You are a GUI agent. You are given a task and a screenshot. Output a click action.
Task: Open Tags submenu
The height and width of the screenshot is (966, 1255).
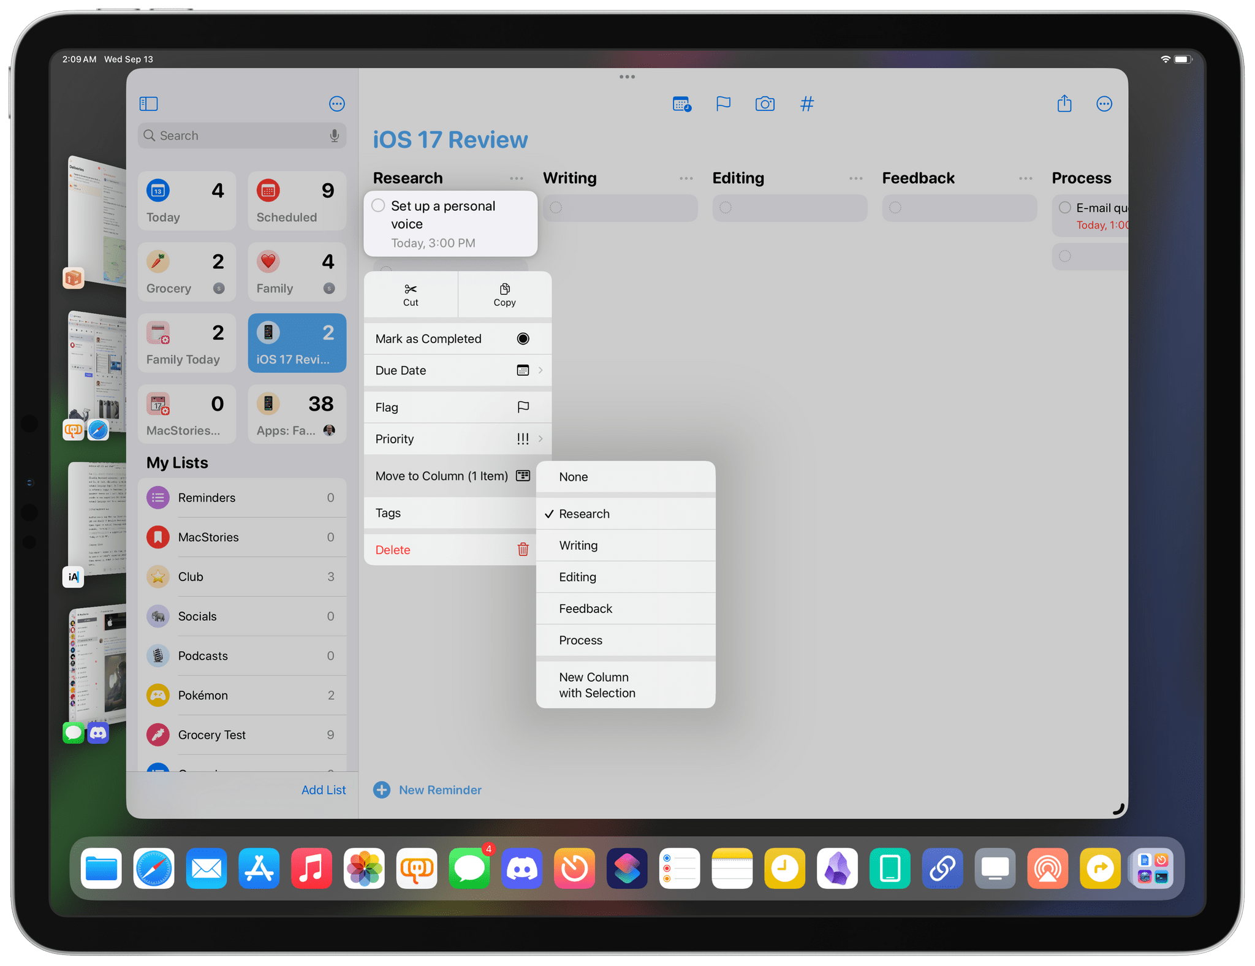450,513
